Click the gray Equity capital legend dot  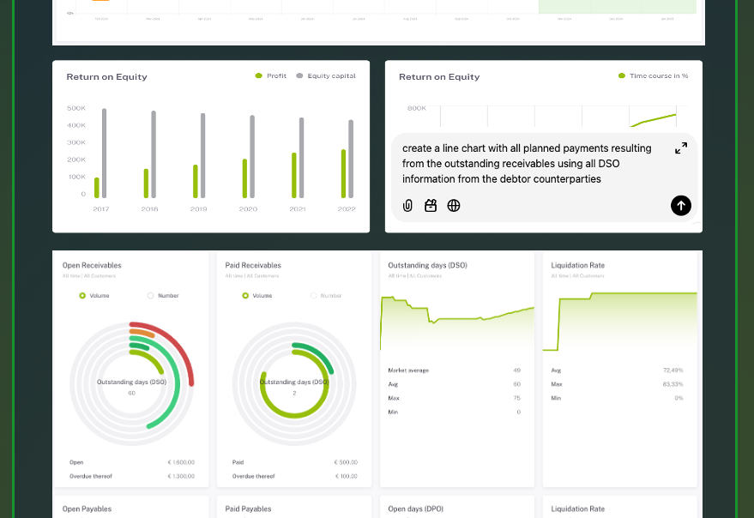click(x=299, y=76)
